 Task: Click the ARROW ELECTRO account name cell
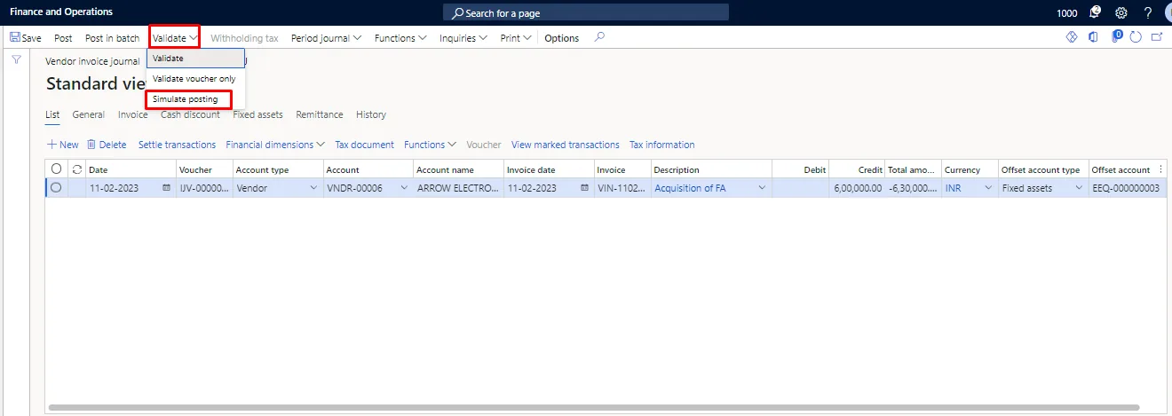pos(458,188)
